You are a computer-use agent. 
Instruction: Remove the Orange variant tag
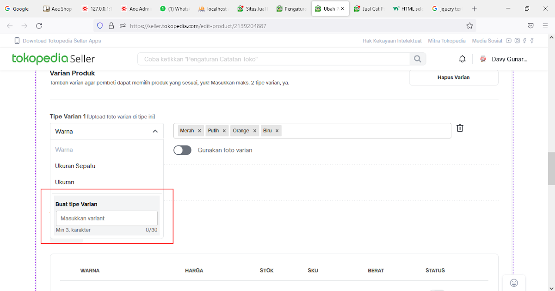click(x=254, y=131)
